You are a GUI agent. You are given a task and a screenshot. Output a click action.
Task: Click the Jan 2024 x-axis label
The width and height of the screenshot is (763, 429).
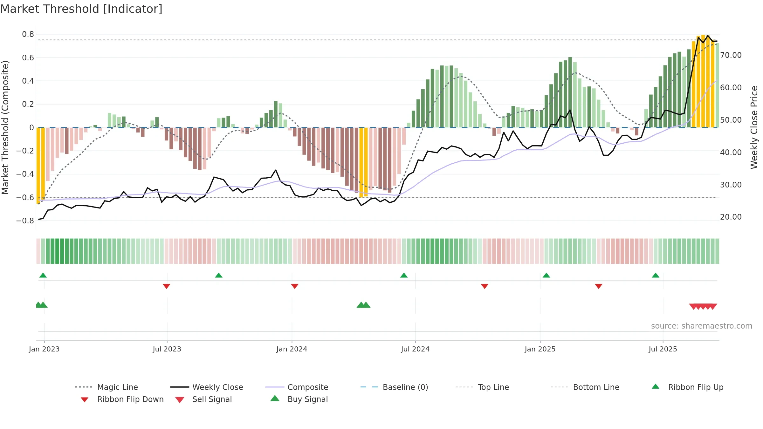point(292,349)
